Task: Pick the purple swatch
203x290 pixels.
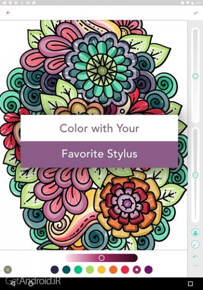Action: pyautogui.click(x=148, y=269)
